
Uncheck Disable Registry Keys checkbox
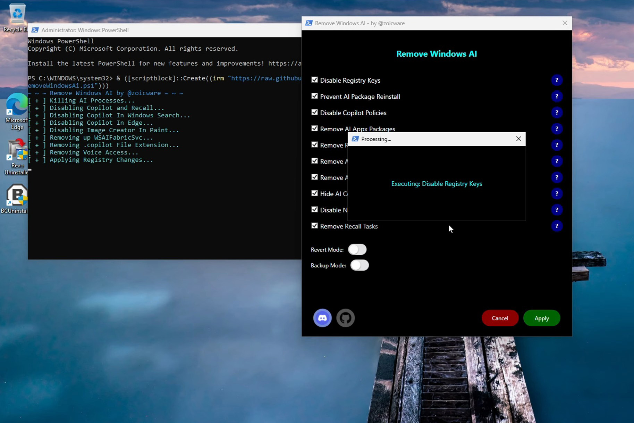[314, 80]
